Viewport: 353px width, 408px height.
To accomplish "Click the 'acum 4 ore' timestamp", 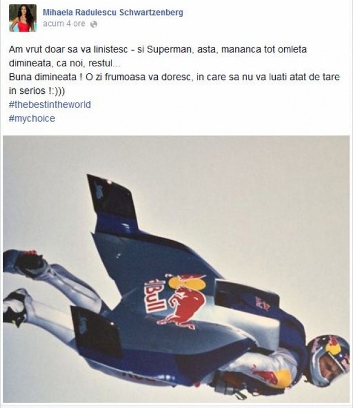I will pyautogui.click(x=64, y=24).
